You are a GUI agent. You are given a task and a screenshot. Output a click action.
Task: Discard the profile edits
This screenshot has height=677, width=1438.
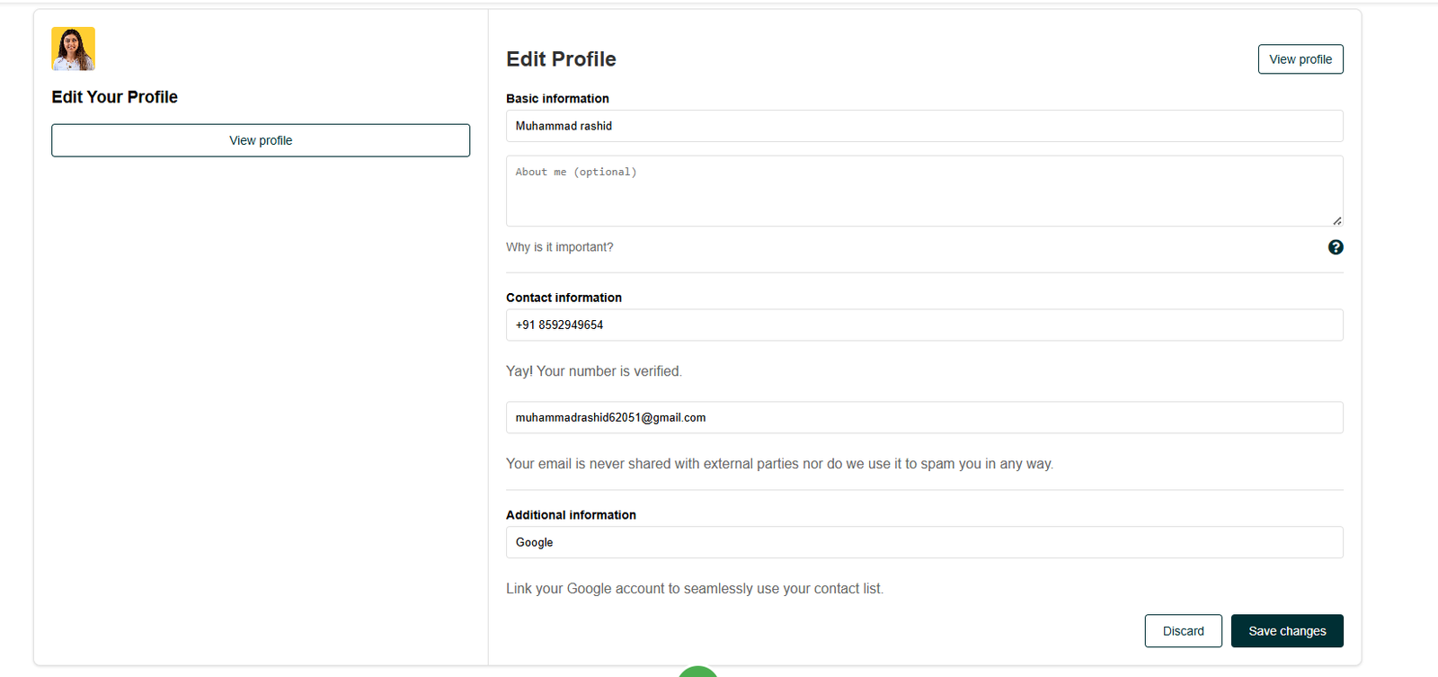[x=1183, y=631]
